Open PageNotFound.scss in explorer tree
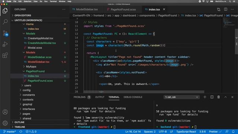This screenshot has height=134, width=238. pos(40,81)
